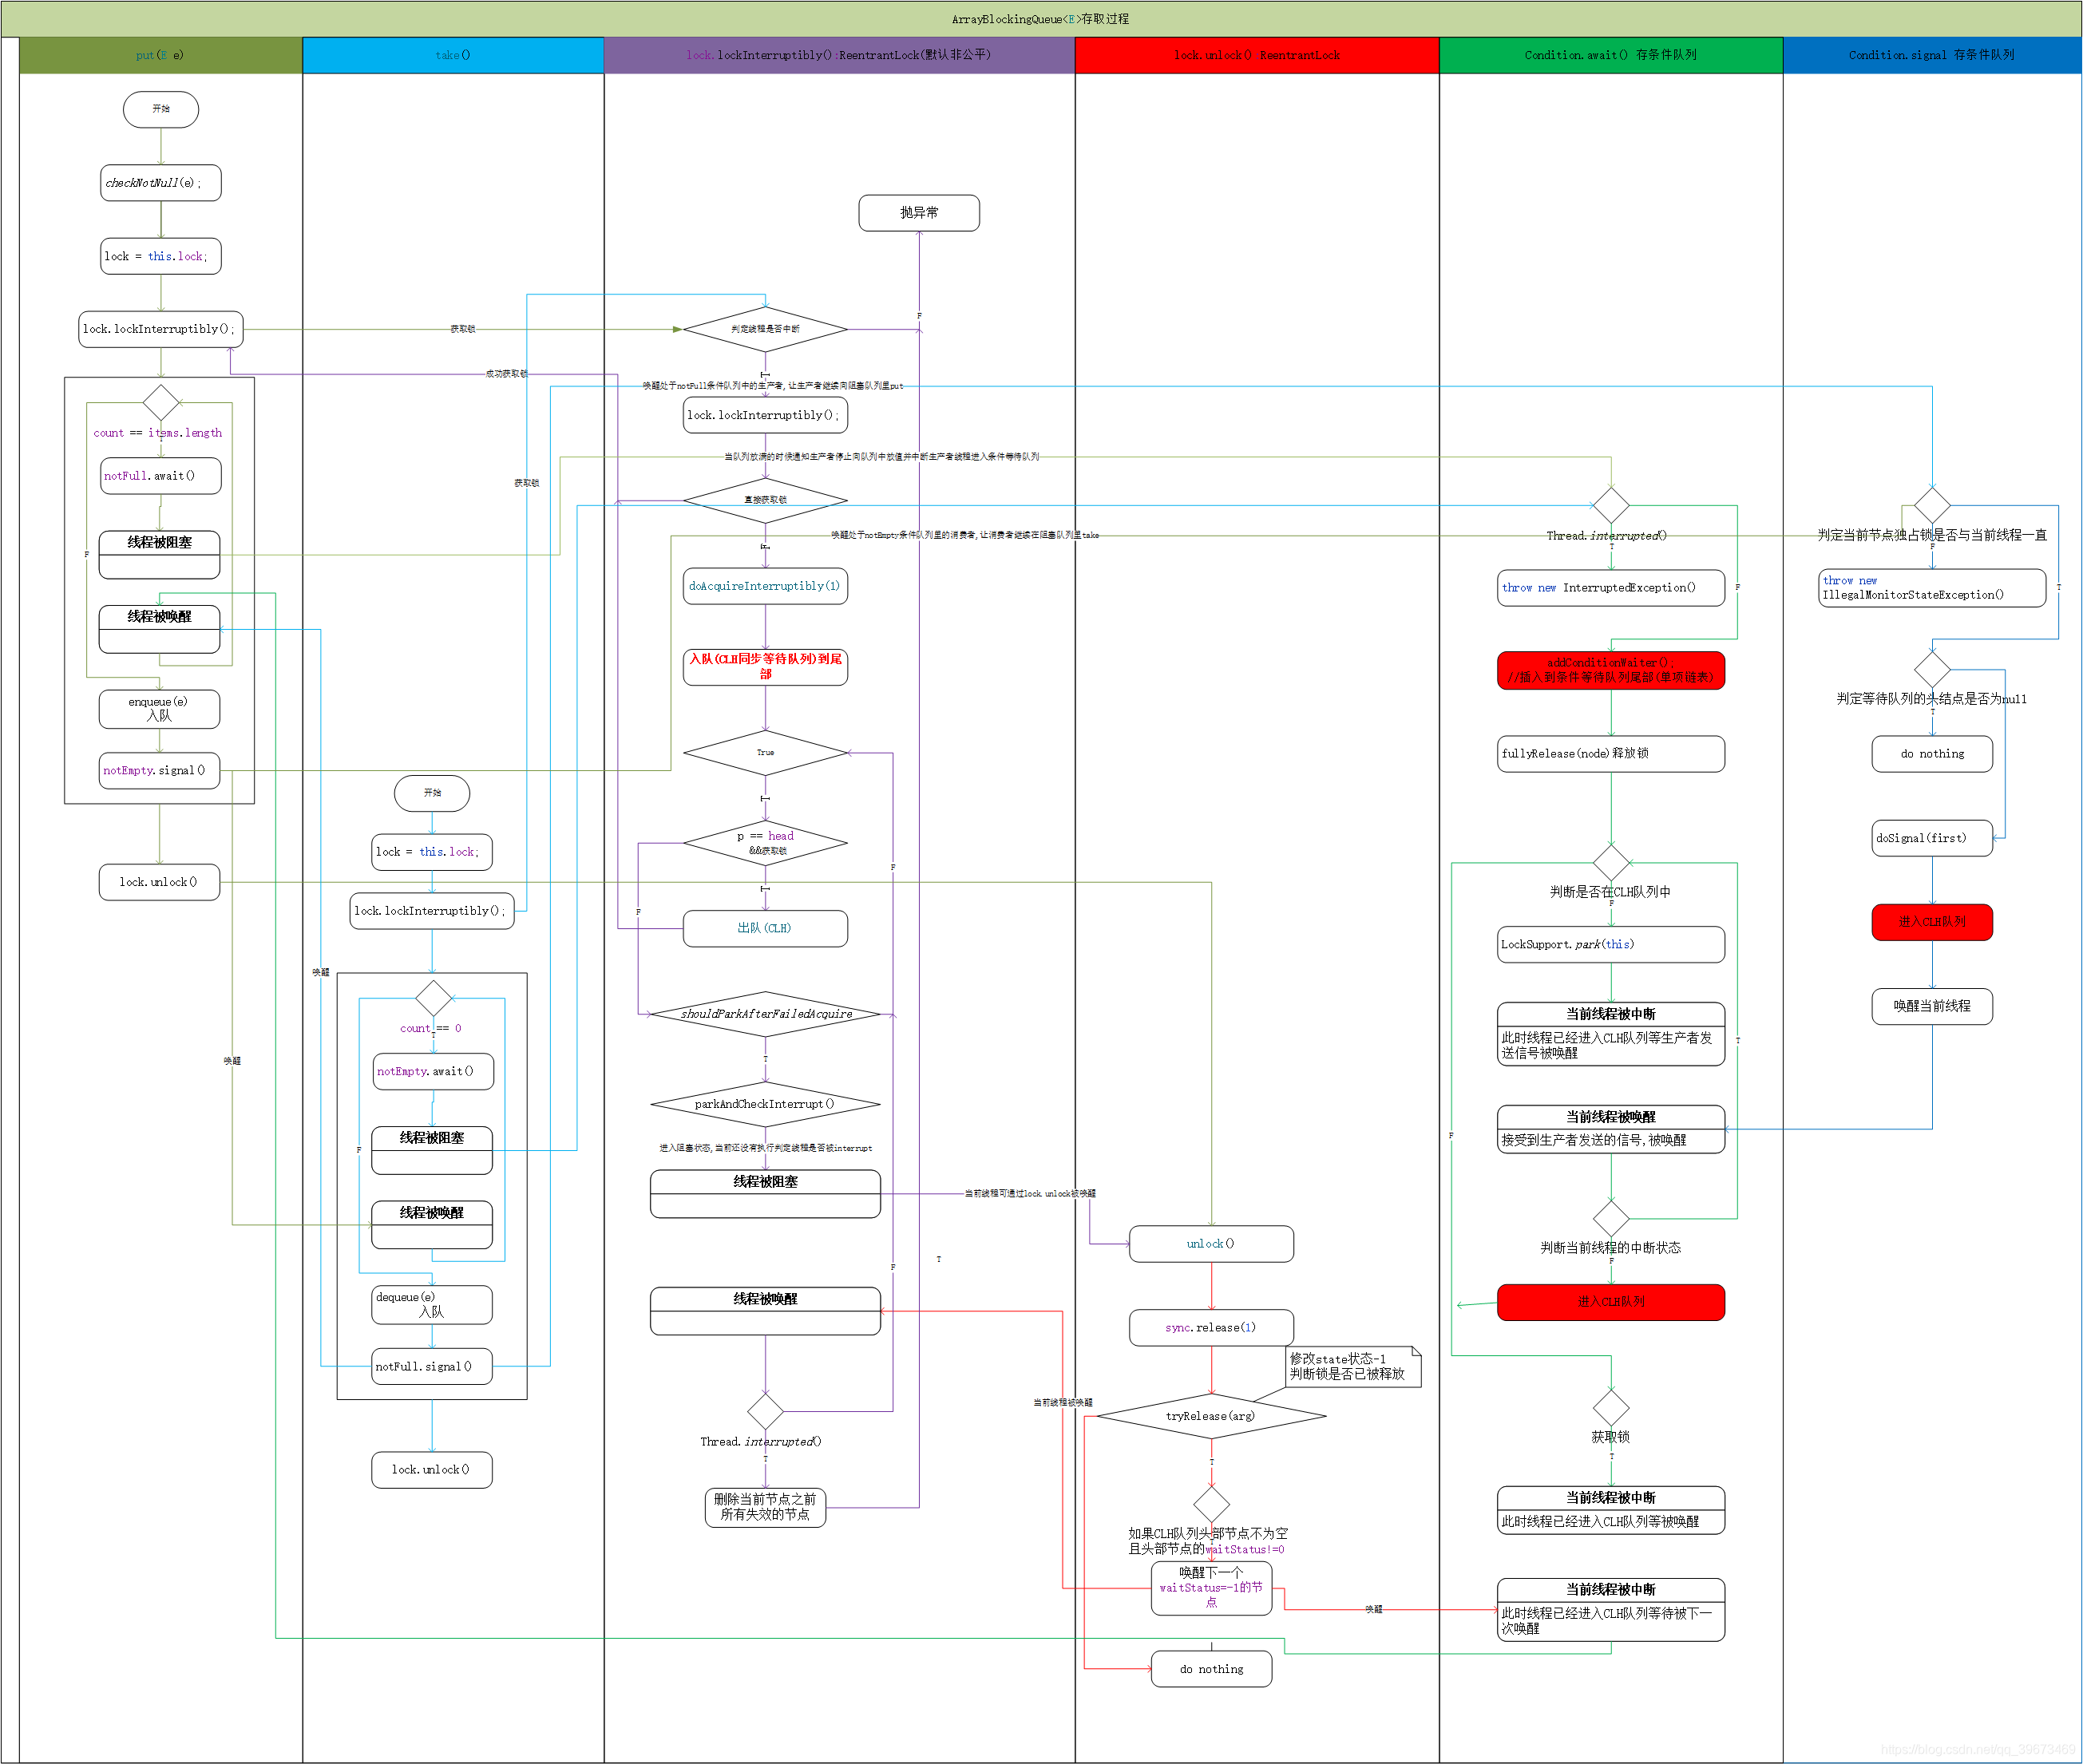This screenshot has width=2083, height=1764.
Task: Click the '判断当前线程的中断状态' label
Action: [x=1610, y=1248]
